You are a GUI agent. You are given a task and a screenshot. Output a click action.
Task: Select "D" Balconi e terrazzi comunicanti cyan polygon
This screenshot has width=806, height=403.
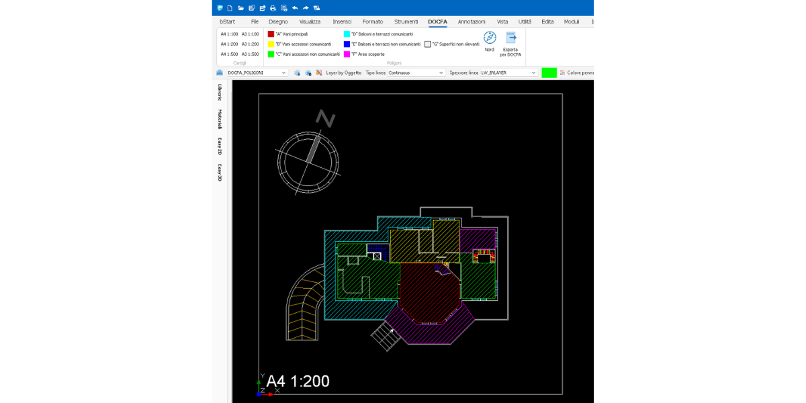[x=378, y=34]
